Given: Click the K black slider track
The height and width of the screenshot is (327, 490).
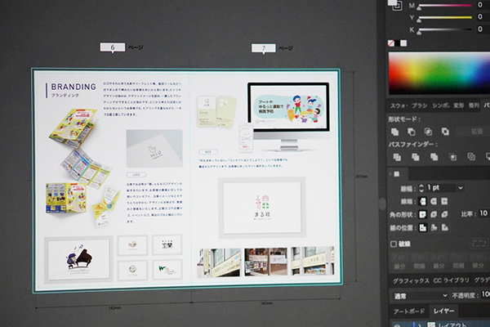Looking at the screenshot, I should pos(446,29).
